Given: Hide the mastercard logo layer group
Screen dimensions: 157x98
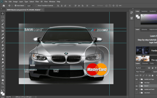Looking at the screenshot, I should click(x=137, y=79).
